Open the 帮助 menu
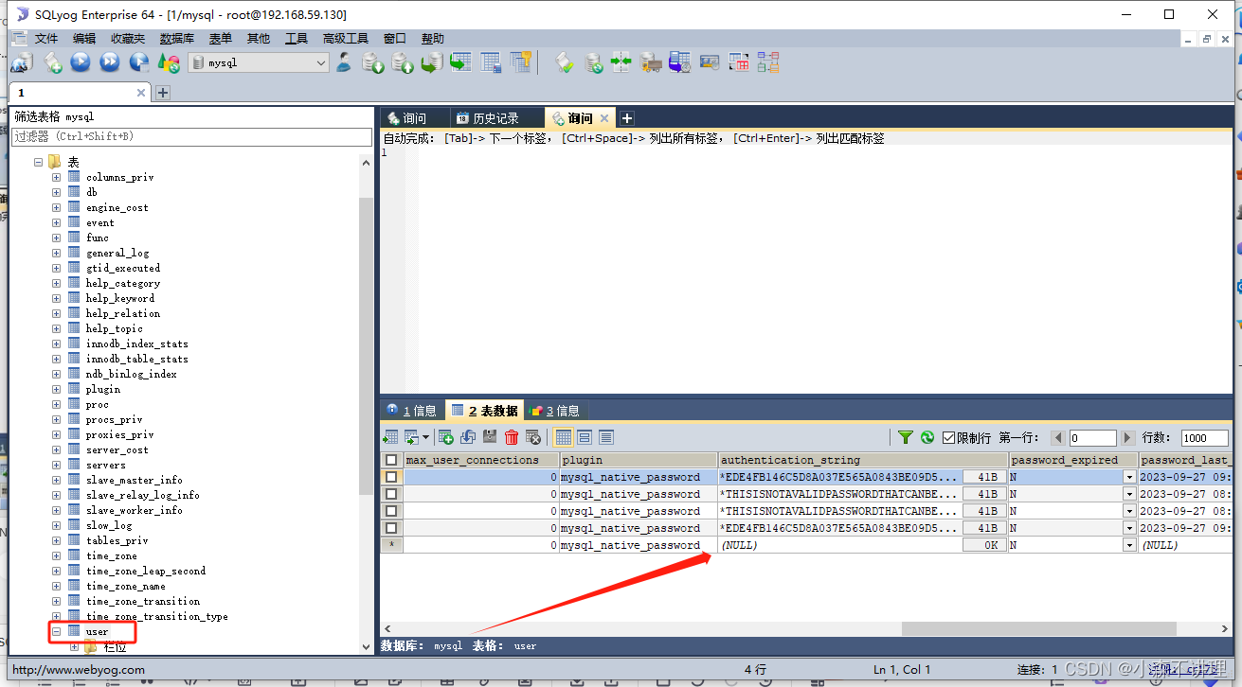The image size is (1242, 687). click(433, 39)
